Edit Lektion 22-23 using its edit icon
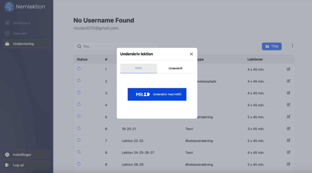 pyautogui.click(x=289, y=140)
